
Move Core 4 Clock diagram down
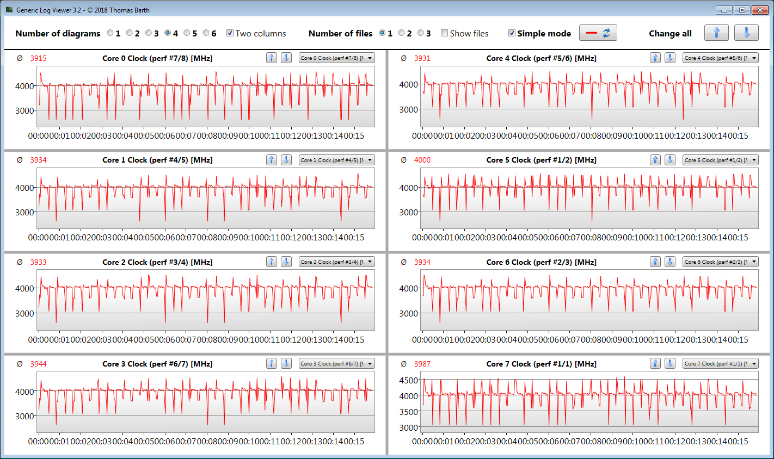tap(670, 58)
